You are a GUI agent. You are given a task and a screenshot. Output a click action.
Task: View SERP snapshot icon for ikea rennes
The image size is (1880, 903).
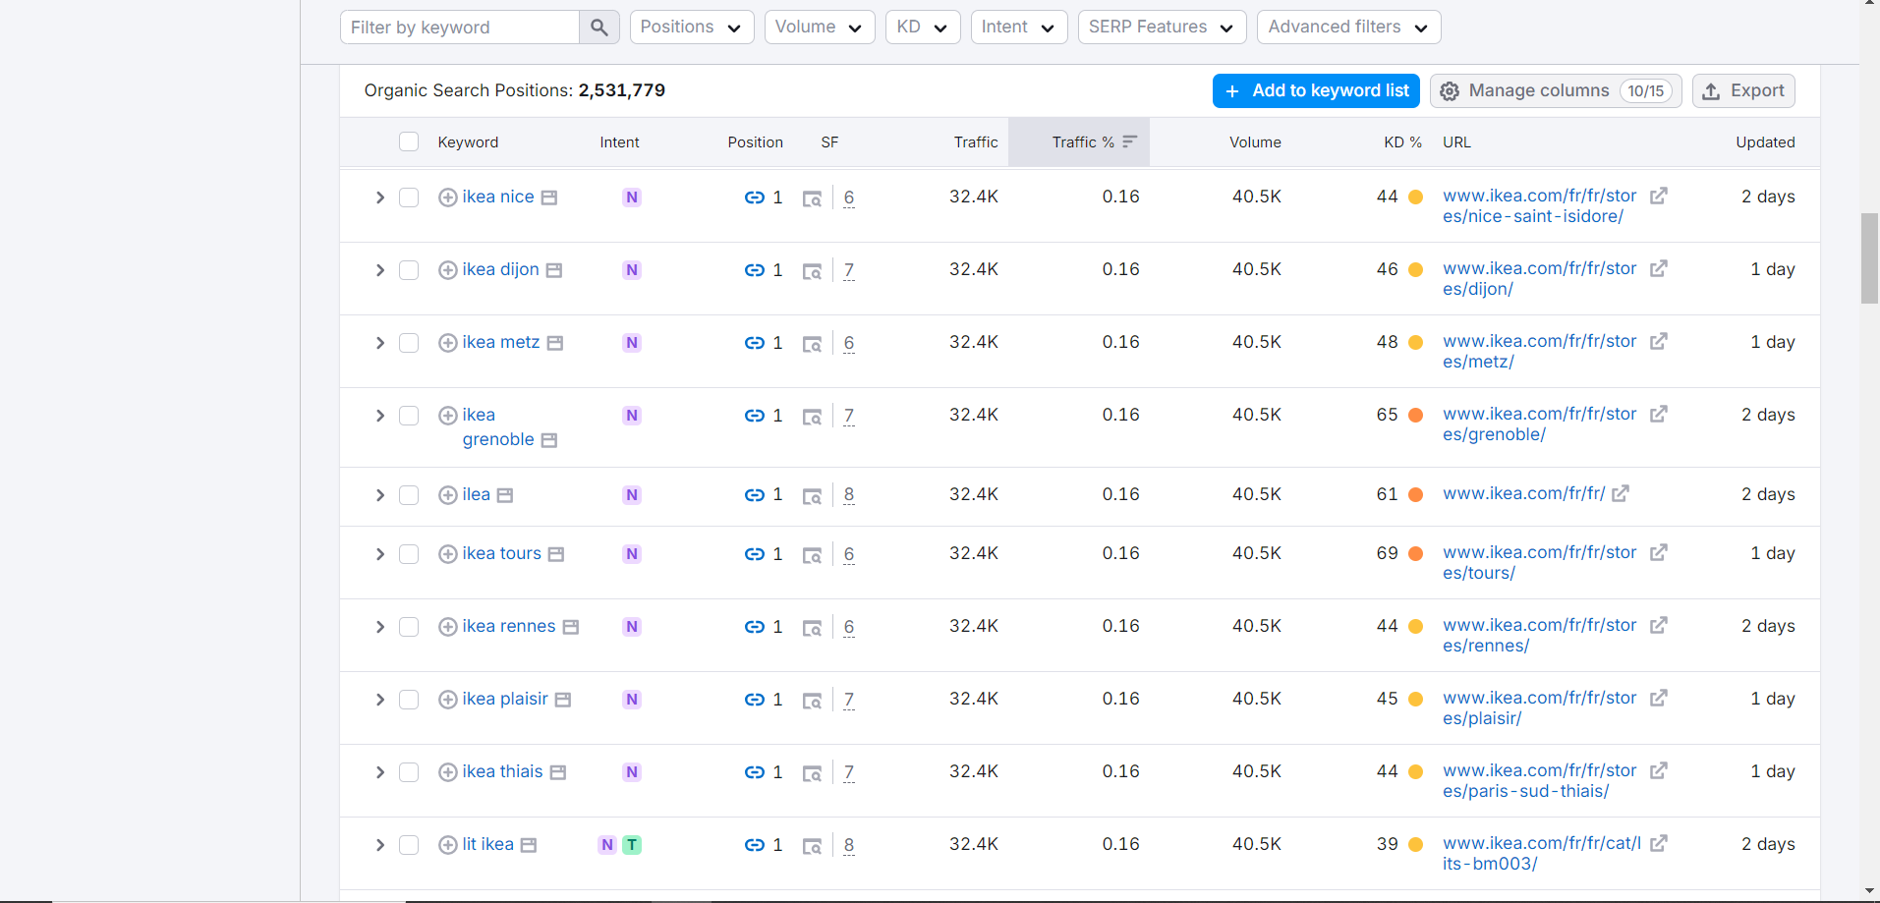pyautogui.click(x=812, y=628)
